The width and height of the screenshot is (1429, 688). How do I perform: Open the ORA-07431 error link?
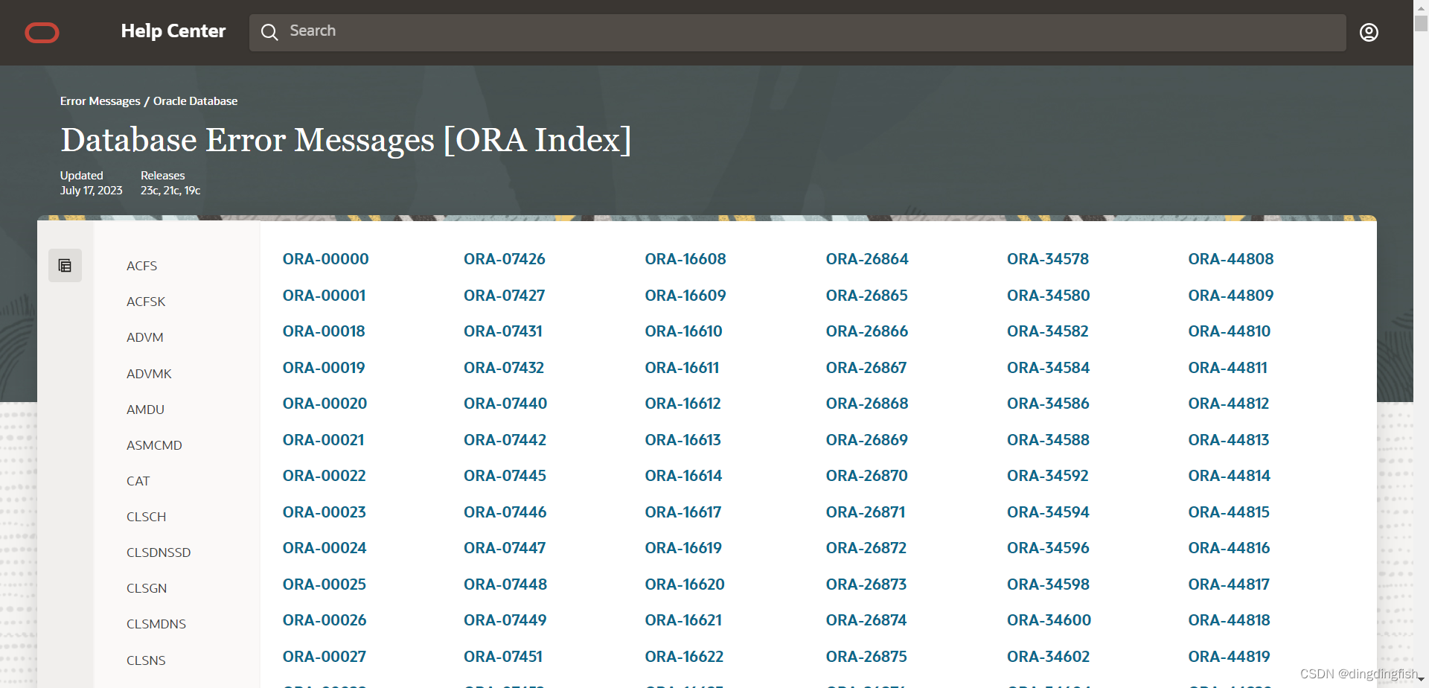[x=502, y=331]
